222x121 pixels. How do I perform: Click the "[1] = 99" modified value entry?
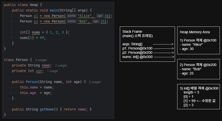coord(200,101)
